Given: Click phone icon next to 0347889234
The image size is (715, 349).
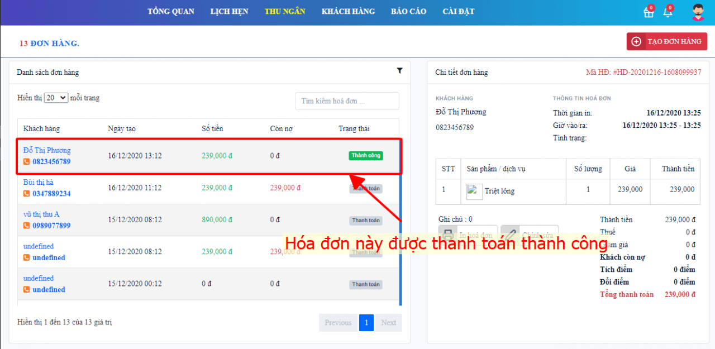Looking at the screenshot, I should 26,194.
